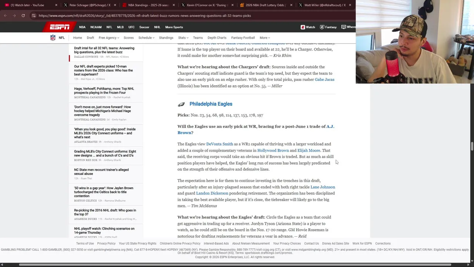The height and width of the screenshot is (267, 474).
Task: Open NFL in ESPN top menu
Action: [109, 27]
